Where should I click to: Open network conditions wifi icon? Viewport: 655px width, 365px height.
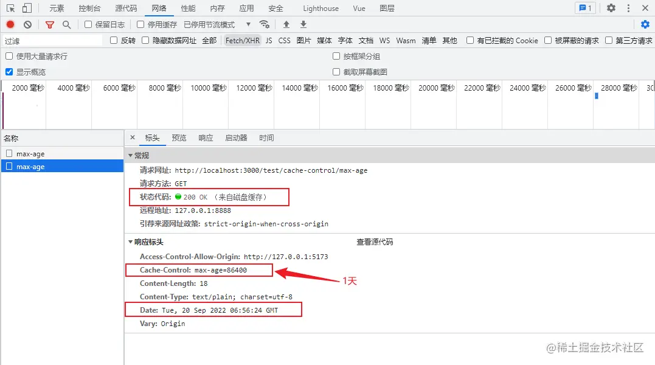coord(265,24)
